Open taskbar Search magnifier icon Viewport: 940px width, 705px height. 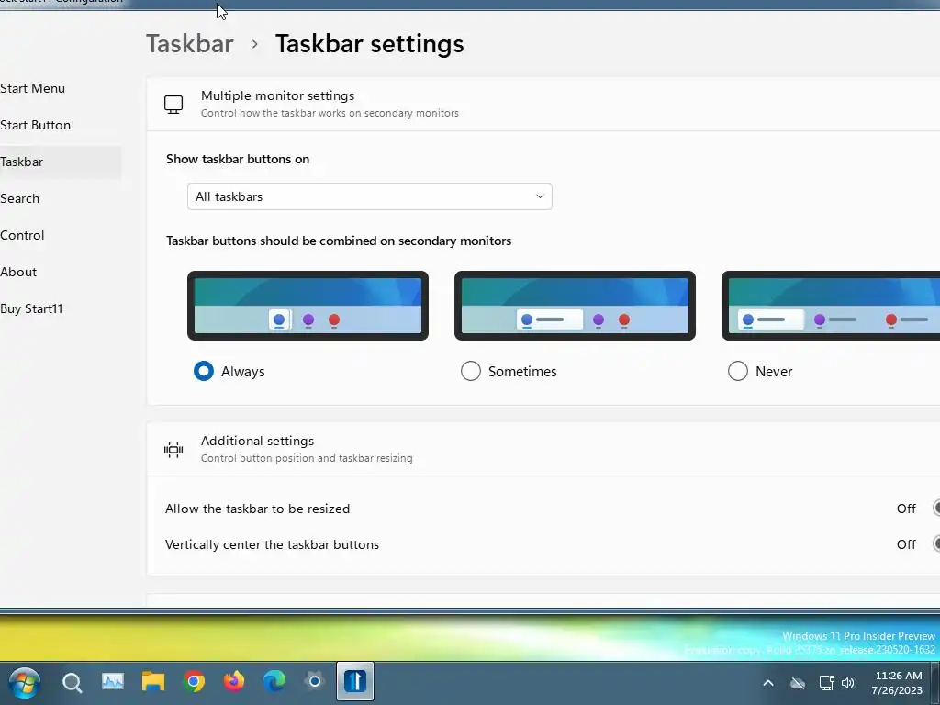point(72,682)
